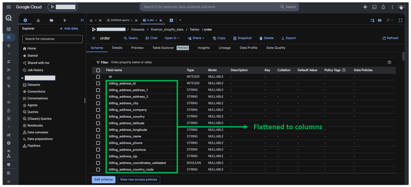Click View row access policies
This screenshot has width=411, height=187.
tap(138, 180)
